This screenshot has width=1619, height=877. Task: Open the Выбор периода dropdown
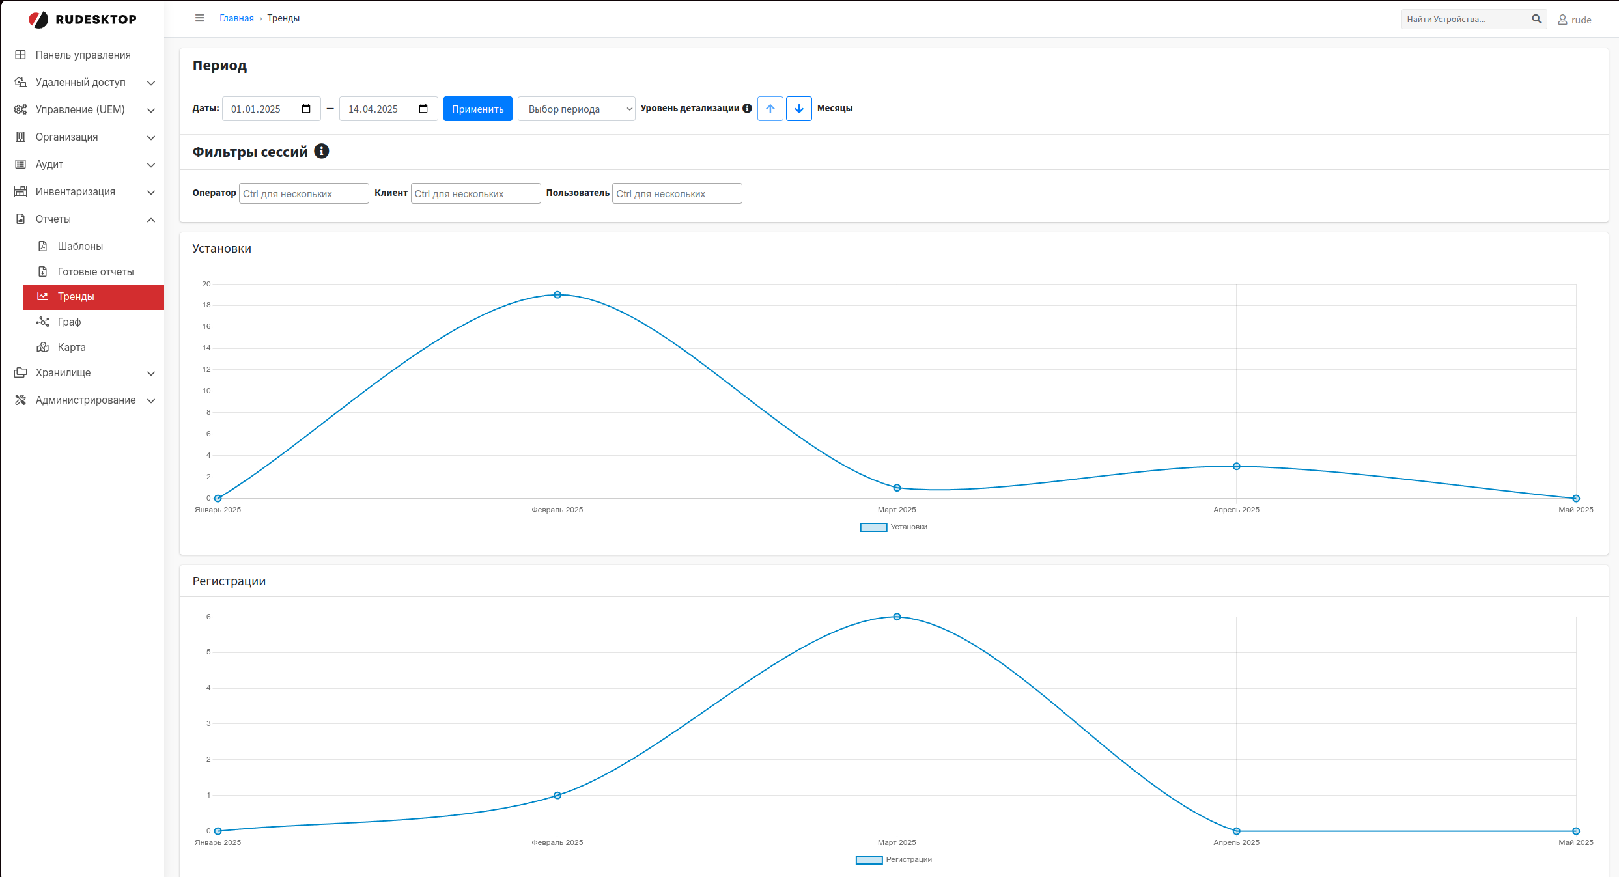(x=576, y=109)
